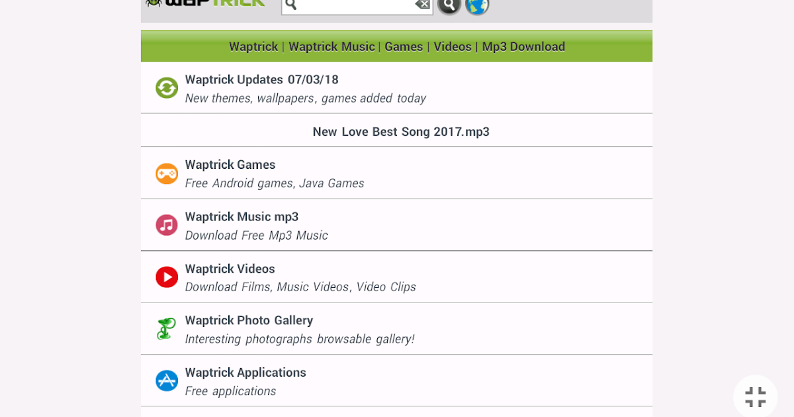Click 'Free Android games, Java Games' text
The width and height of the screenshot is (794, 417).
(275, 183)
